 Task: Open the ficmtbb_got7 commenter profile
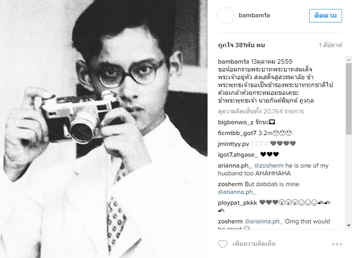coord(237,133)
